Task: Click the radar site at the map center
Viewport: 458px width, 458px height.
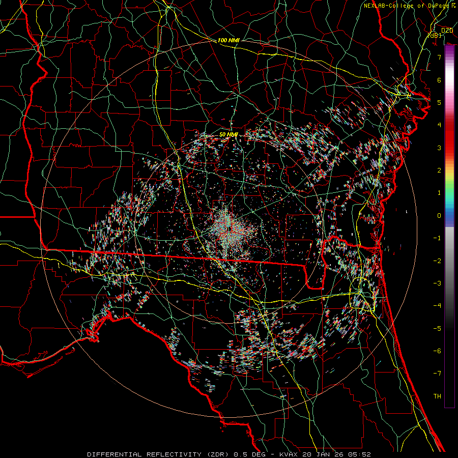Action: pyautogui.click(x=228, y=227)
